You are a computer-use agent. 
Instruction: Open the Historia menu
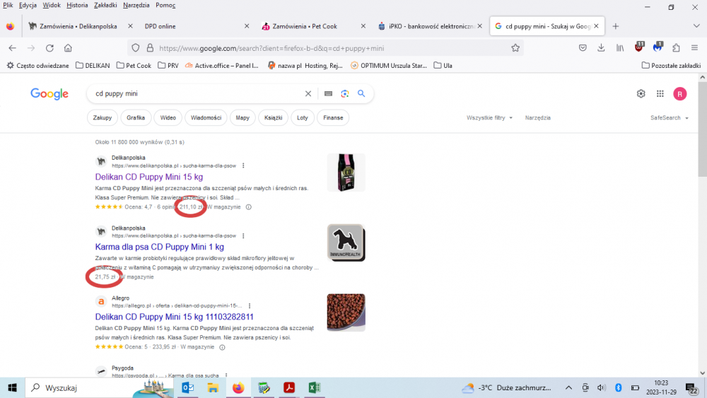(77, 6)
